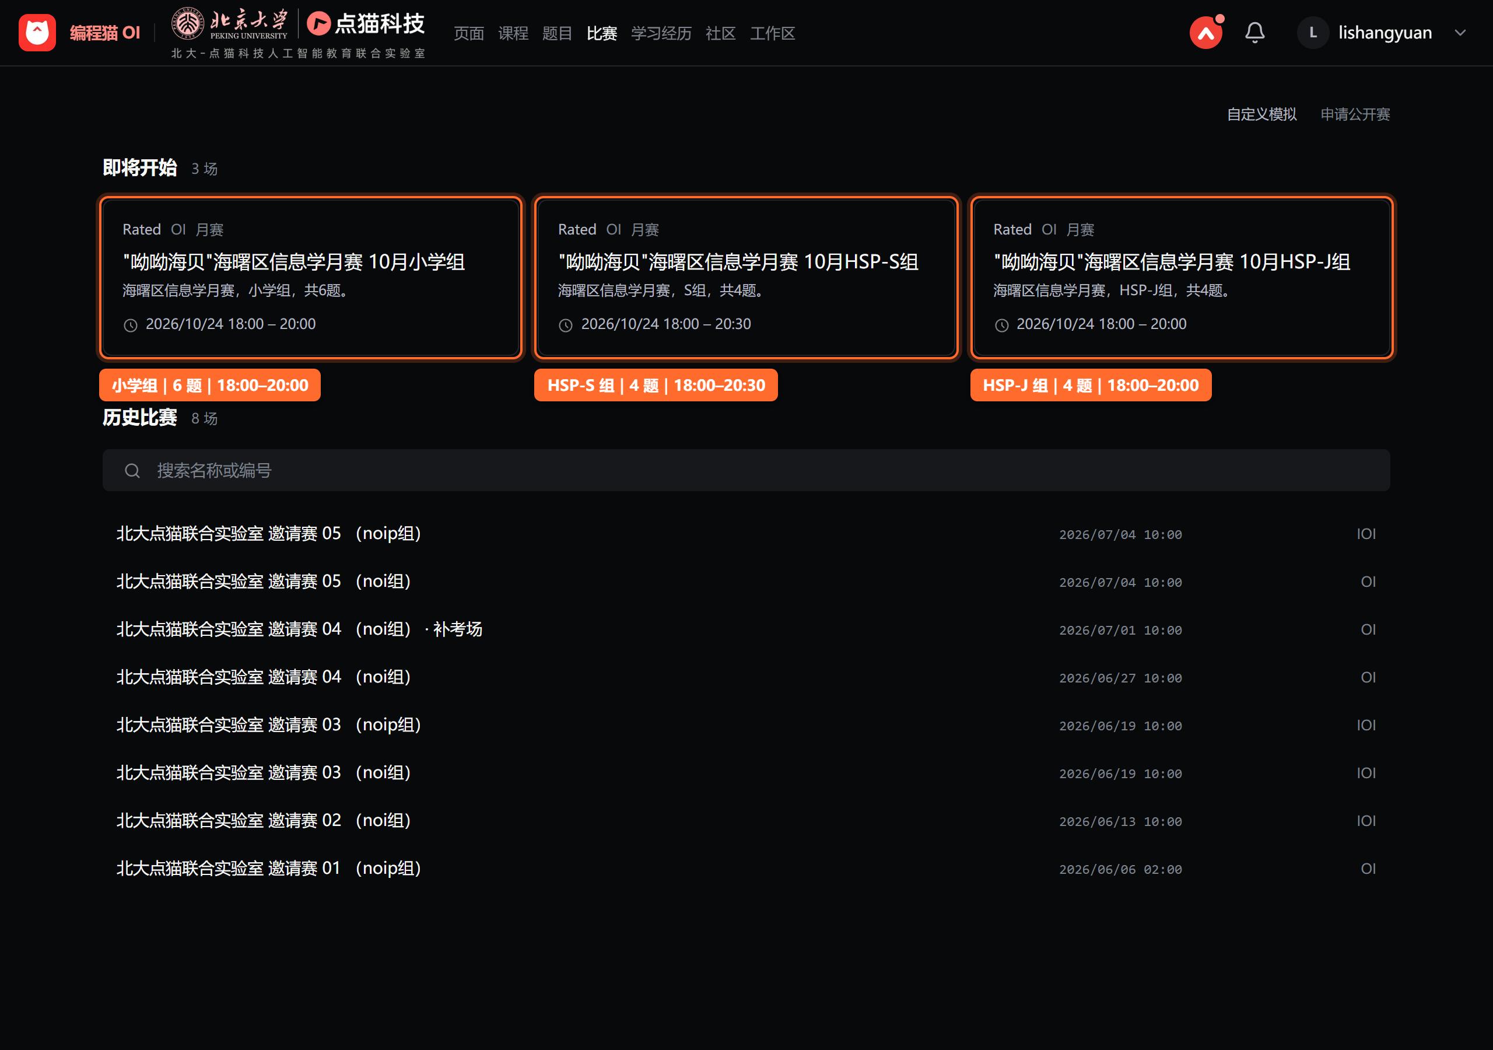Open the 10月HSP-J组 contest card
1493x1050 pixels.
(1182, 278)
